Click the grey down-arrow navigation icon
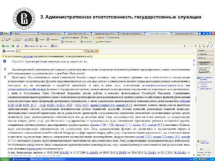The width and height of the screenshot is (215, 161). coord(185,46)
